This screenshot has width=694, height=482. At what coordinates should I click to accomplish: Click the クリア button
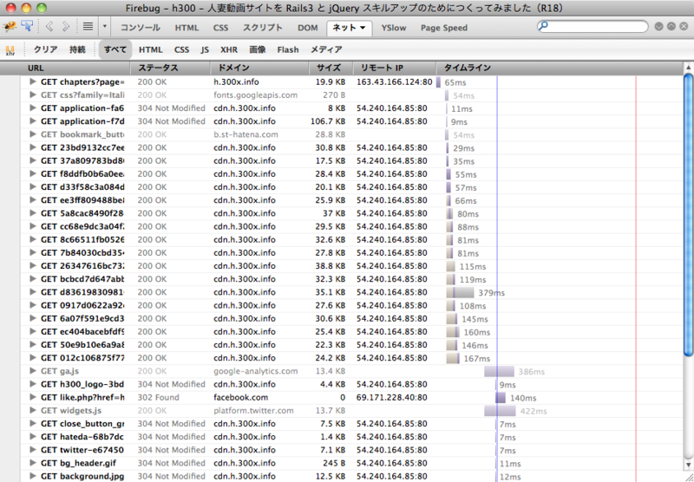pos(46,49)
